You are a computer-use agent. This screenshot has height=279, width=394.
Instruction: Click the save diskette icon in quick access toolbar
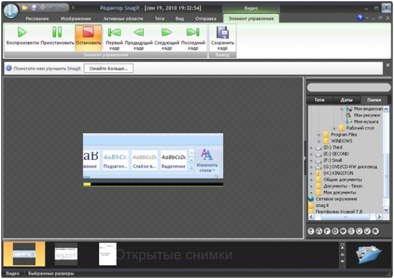pos(33,8)
